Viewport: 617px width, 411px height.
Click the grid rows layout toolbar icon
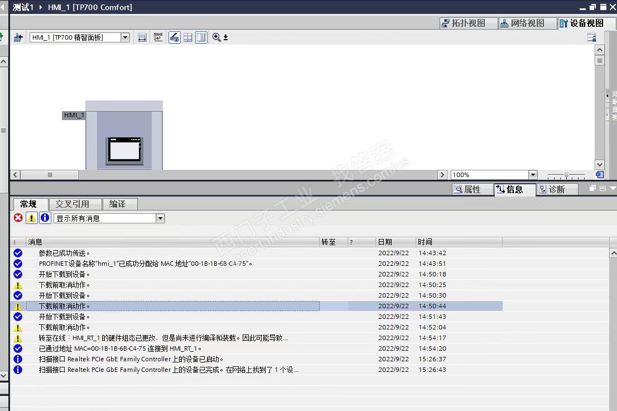click(188, 37)
